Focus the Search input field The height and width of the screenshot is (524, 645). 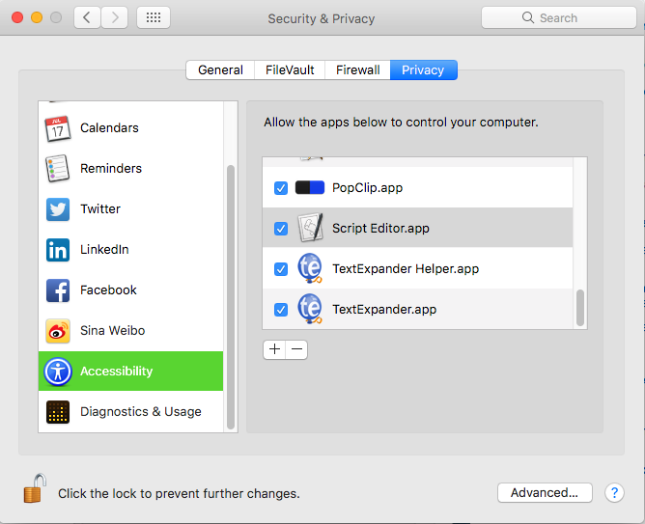tap(559, 17)
